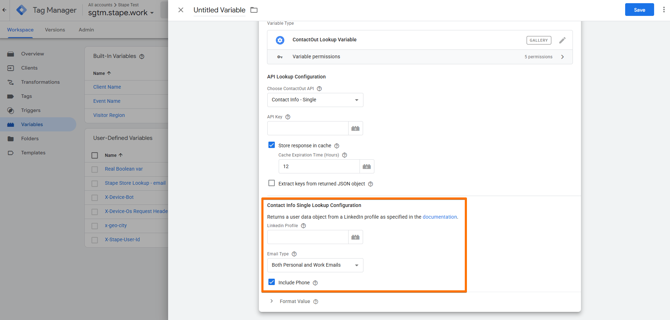
Task: Open help for Choose ContactOut API
Action: [319, 89]
